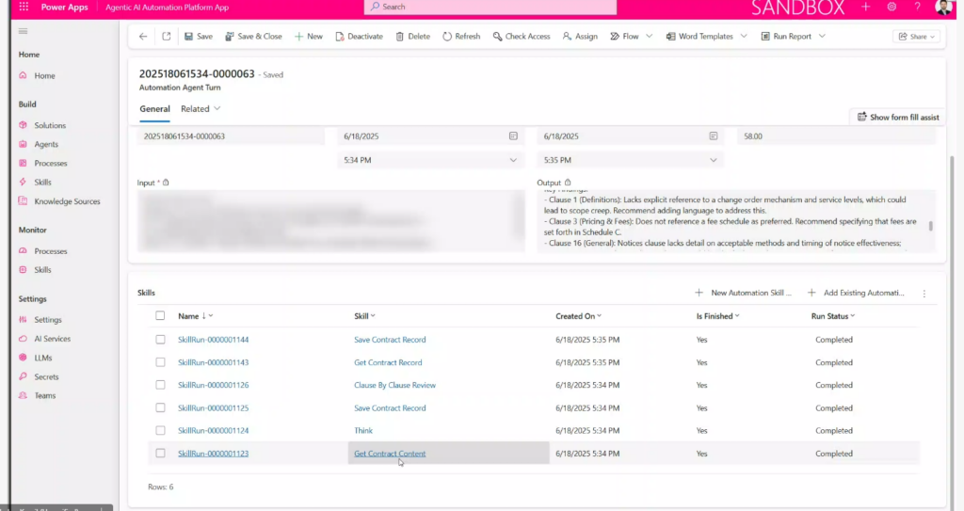Open Word Templates button
964x511 pixels.
click(x=699, y=37)
